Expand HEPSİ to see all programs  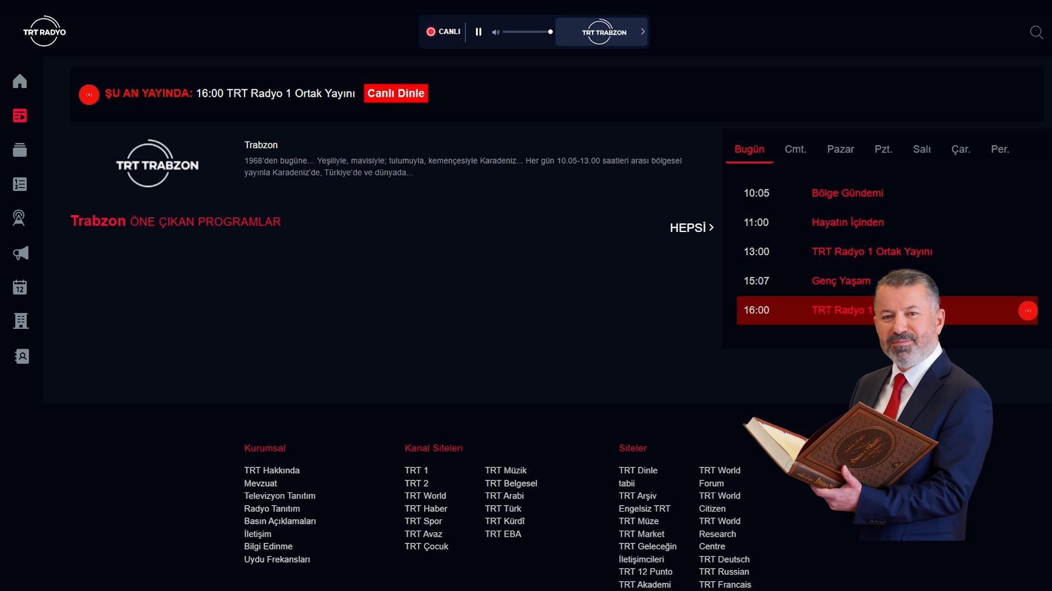691,228
